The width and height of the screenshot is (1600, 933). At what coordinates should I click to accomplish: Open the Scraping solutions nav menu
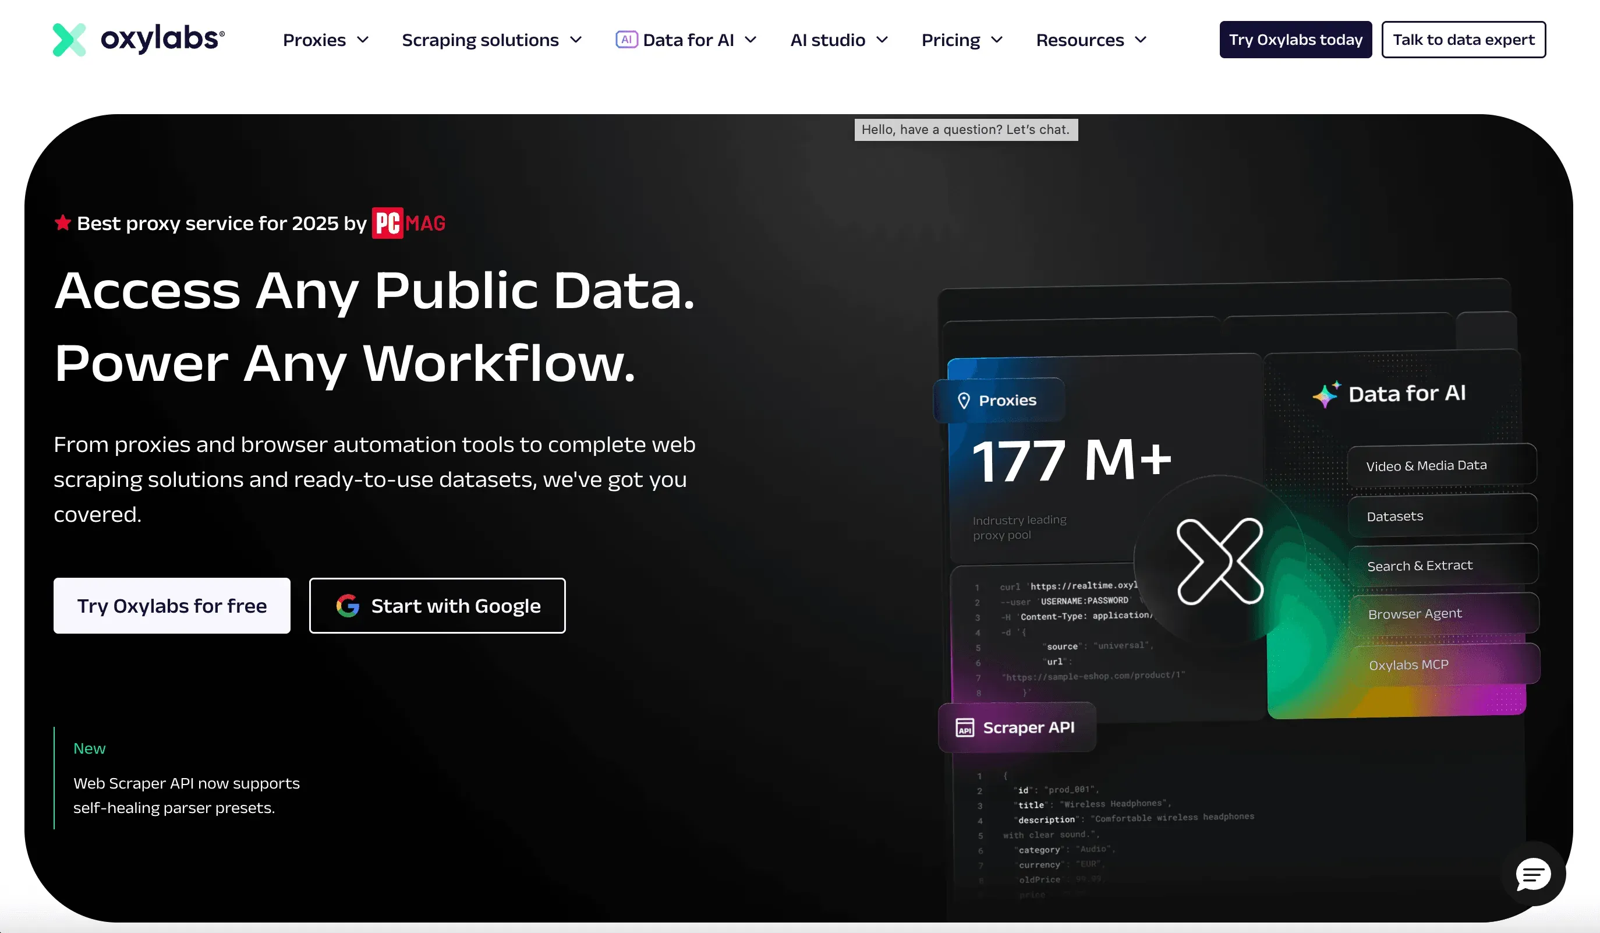pyautogui.click(x=492, y=40)
